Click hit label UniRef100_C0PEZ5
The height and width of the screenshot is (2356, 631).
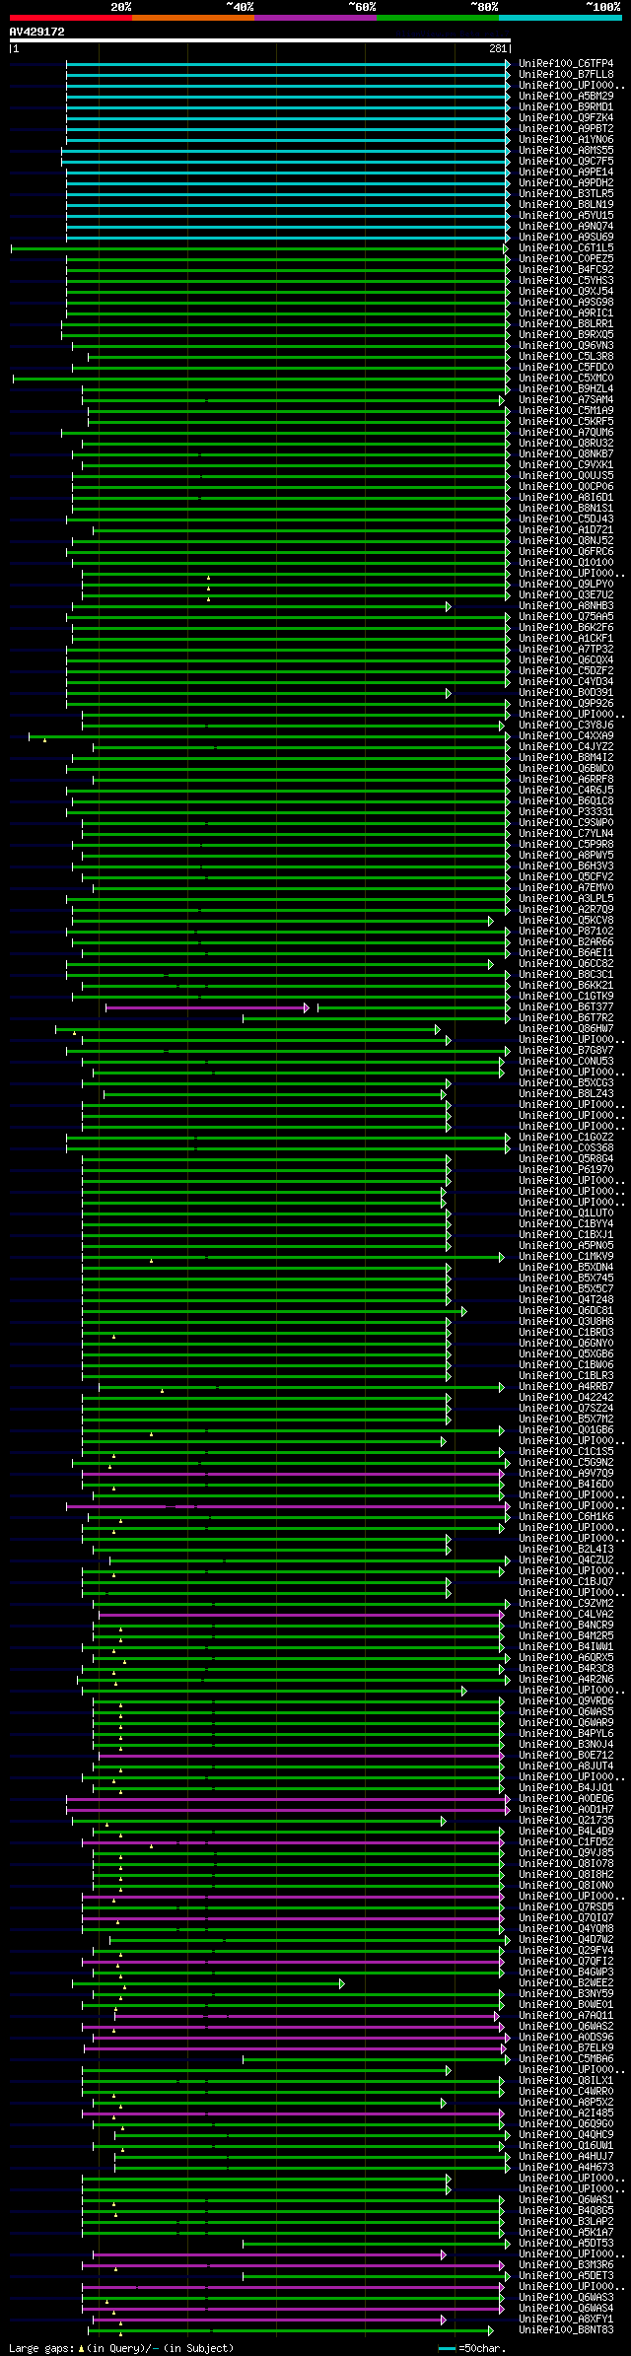click(566, 259)
